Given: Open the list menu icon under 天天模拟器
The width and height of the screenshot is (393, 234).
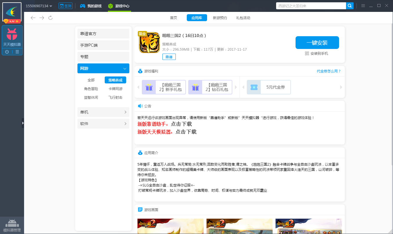Looking at the screenshot, I should click(x=17, y=52).
